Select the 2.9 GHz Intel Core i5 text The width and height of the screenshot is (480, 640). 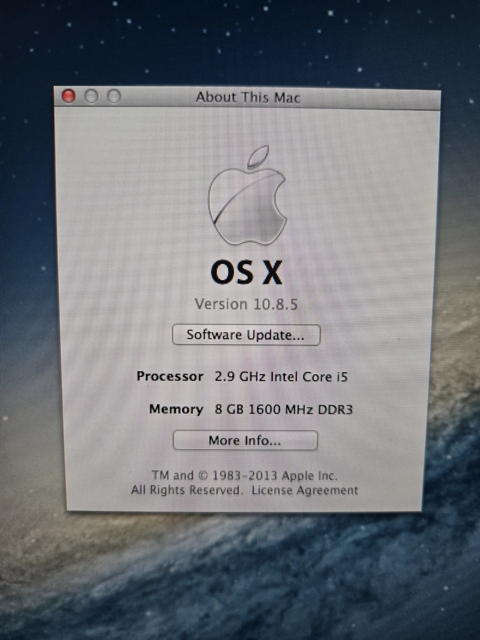click(281, 376)
